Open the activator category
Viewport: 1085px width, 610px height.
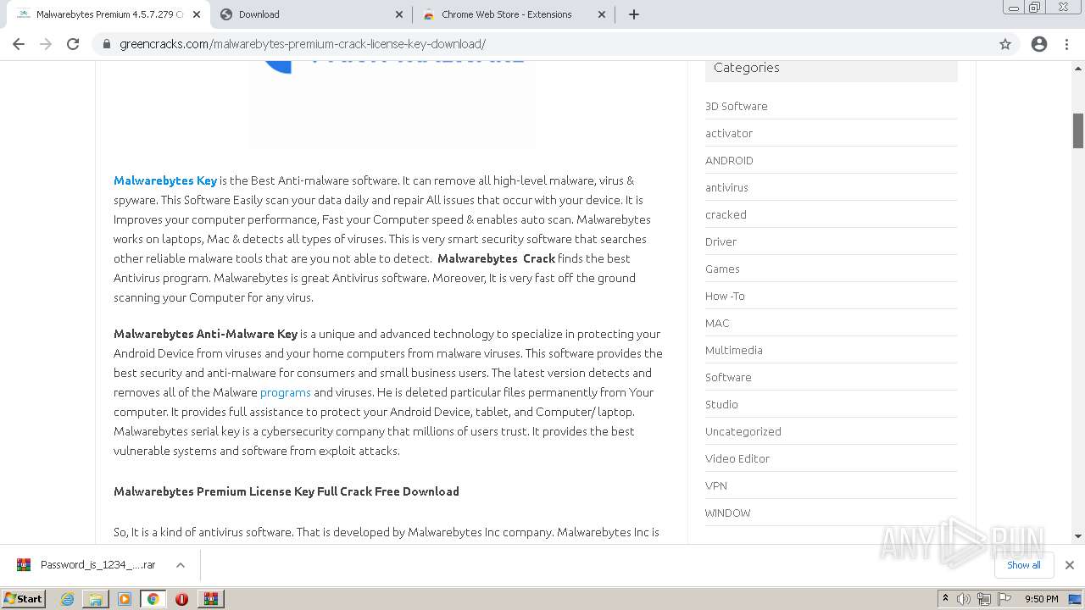729,133
